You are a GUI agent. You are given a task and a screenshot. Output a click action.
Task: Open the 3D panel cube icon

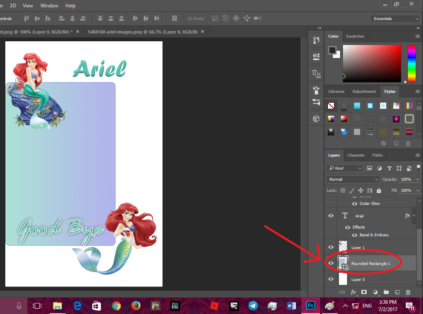[x=316, y=119]
